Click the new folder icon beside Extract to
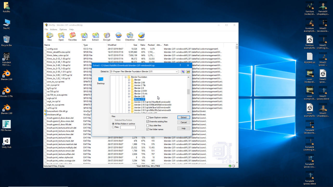 point(188,72)
